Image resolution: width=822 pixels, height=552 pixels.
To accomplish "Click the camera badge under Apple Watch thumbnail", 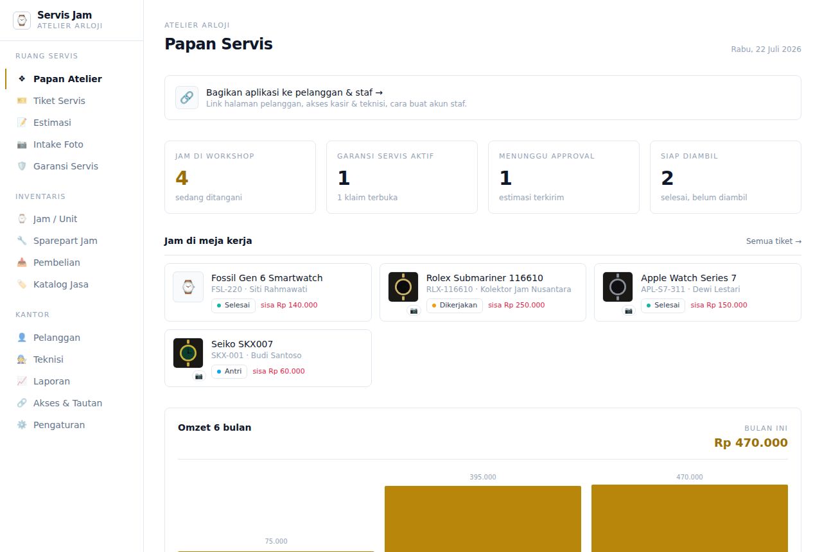I will click(629, 311).
